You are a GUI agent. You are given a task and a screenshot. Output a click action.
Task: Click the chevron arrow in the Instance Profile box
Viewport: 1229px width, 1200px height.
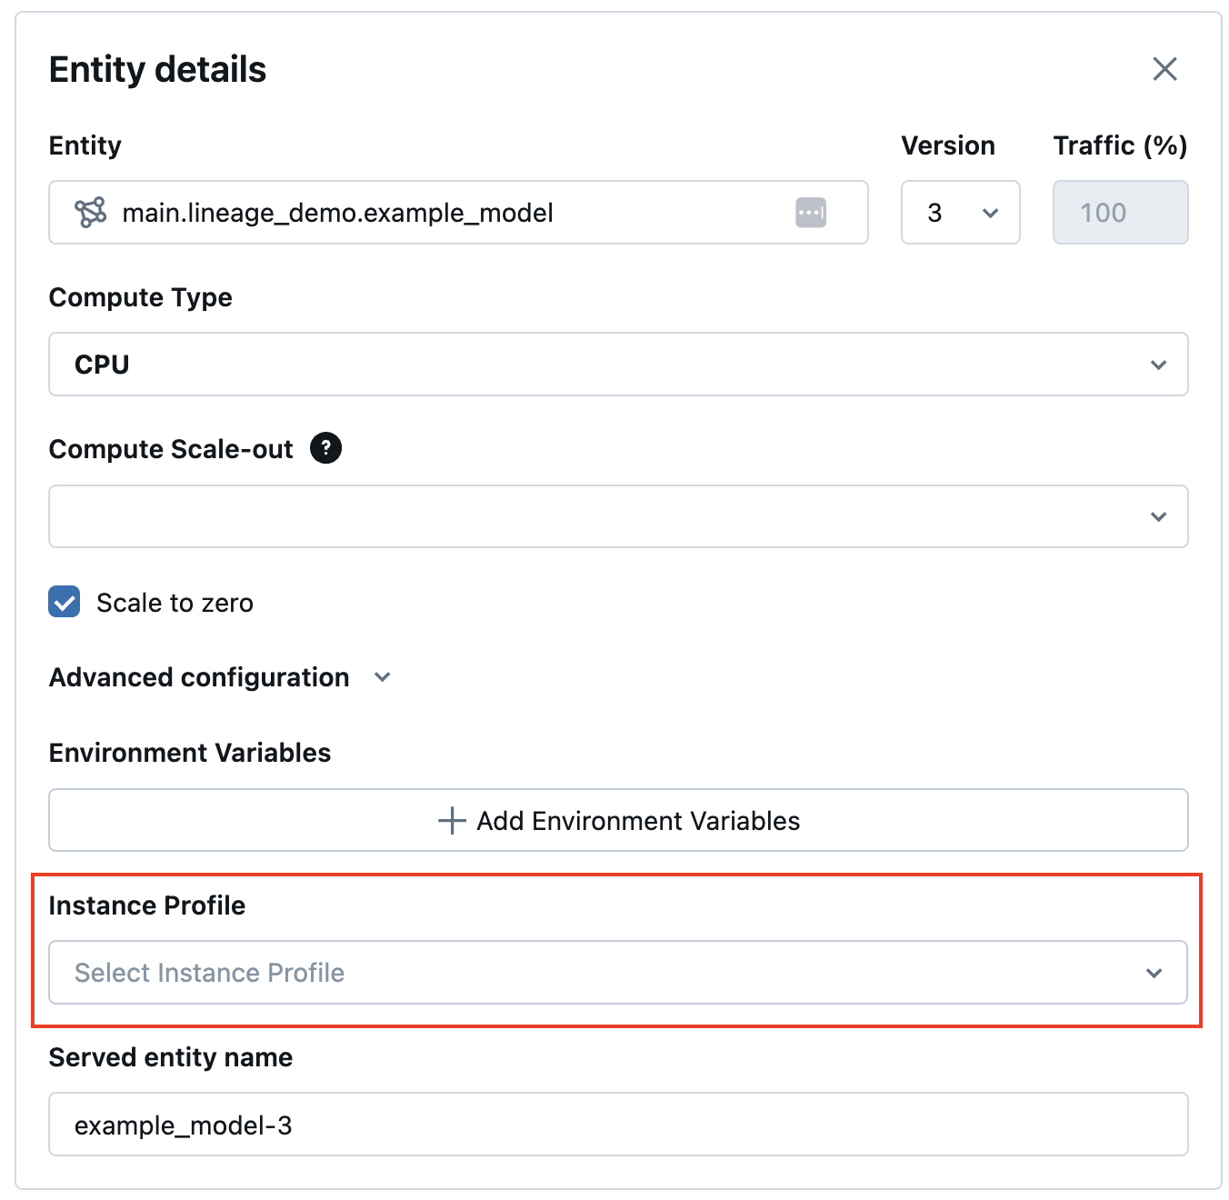click(1154, 973)
